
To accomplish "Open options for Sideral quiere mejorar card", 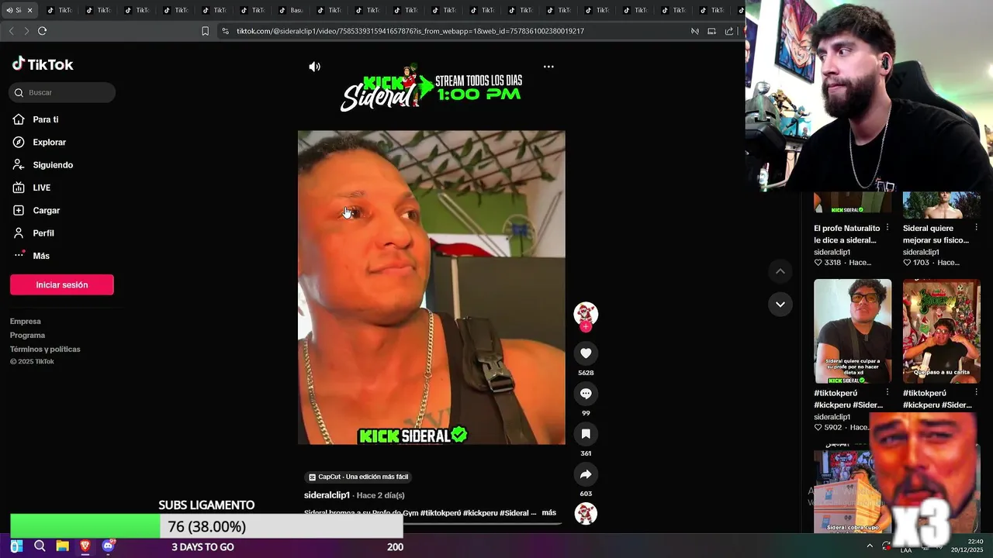I will click(976, 228).
